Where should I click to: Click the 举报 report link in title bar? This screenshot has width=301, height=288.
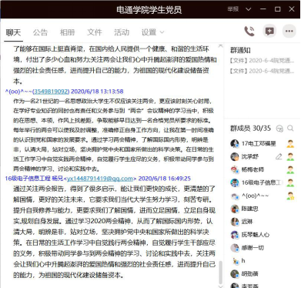click(233, 9)
